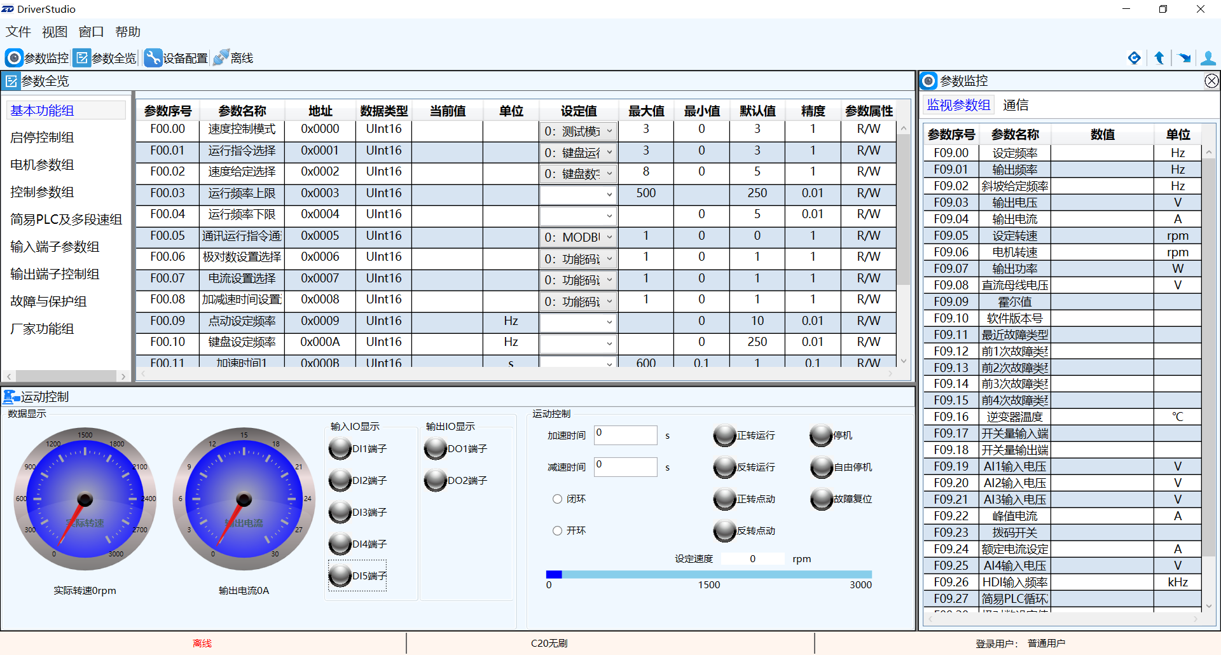Switch to the 通信 tab
This screenshot has height=655, width=1221.
click(1016, 105)
